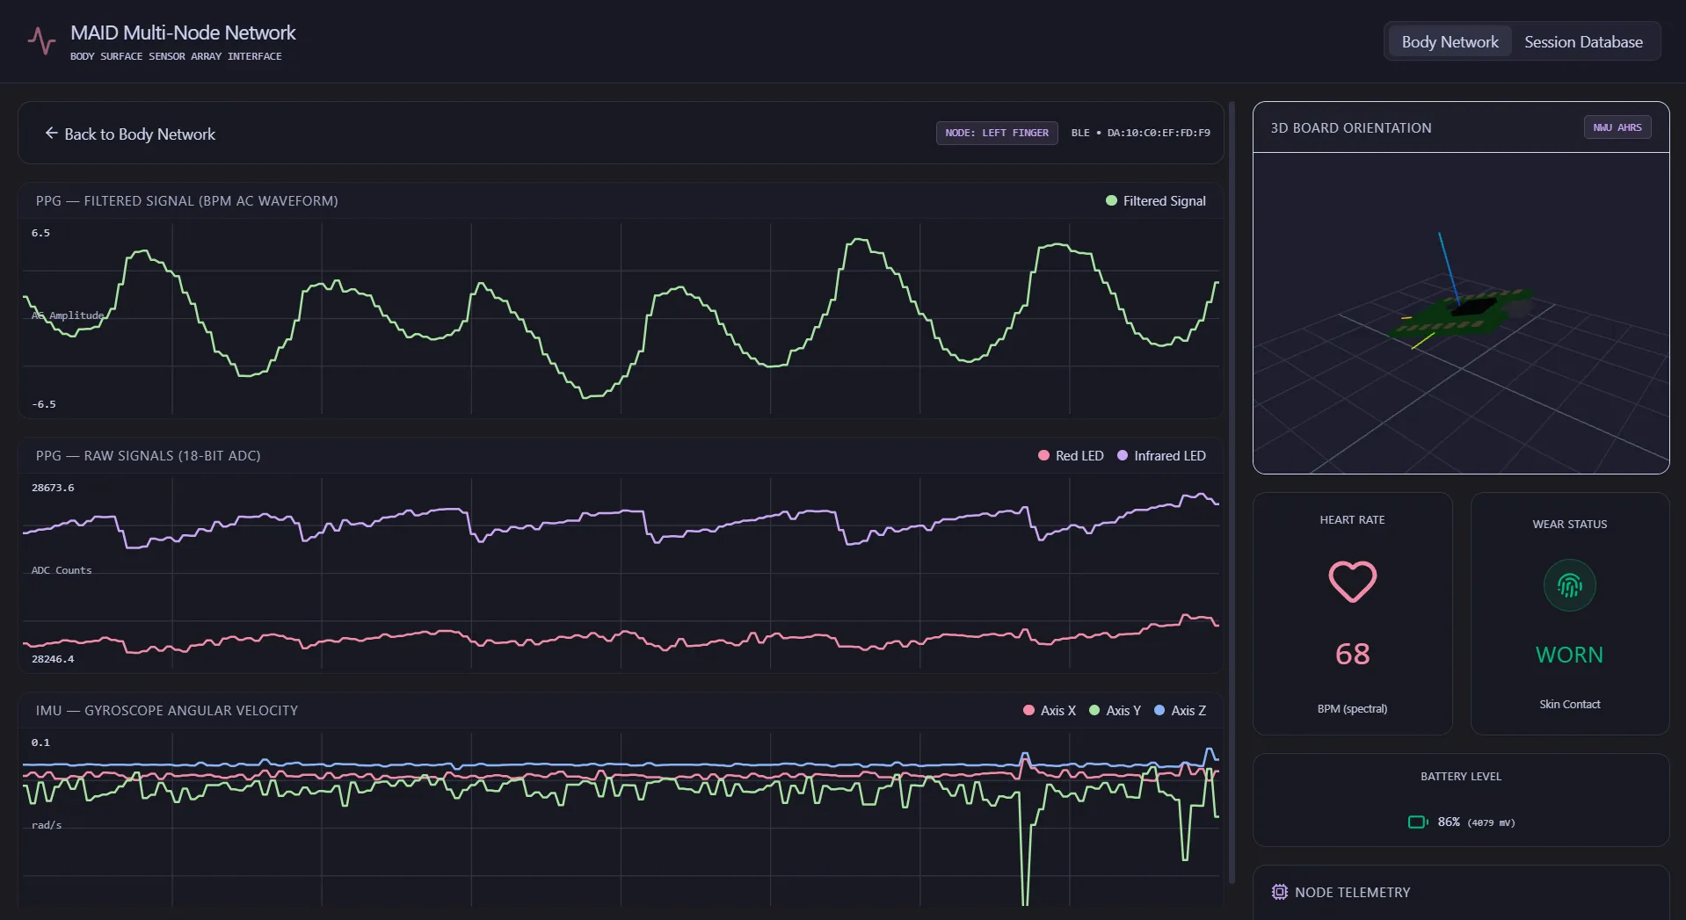Viewport: 1686px width, 920px height.
Task: Click the NWU AHRS badge
Action: pos(1617,127)
